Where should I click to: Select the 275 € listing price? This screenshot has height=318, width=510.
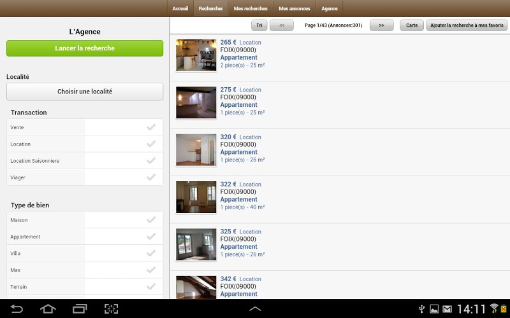click(x=228, y=90)
